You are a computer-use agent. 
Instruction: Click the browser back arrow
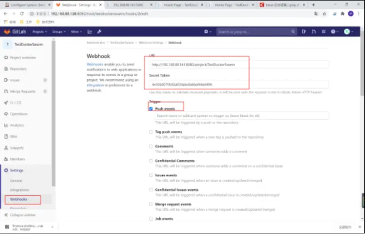(6, 13)
